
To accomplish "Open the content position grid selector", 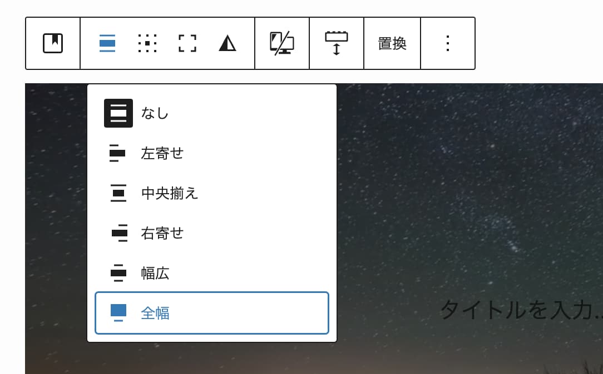I will pos(147,43).
